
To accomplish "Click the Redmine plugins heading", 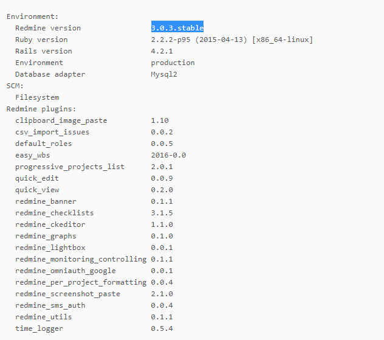I will pyautogui.click(x=41, y=109).
